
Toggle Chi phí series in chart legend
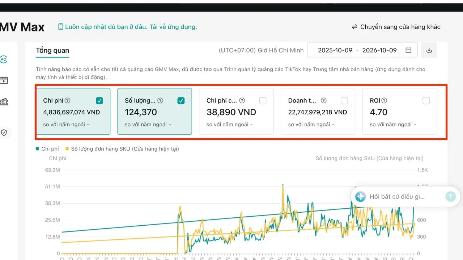pyautogui.click(x=47, y=149)
